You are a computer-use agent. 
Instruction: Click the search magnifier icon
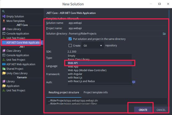point(3,12)
